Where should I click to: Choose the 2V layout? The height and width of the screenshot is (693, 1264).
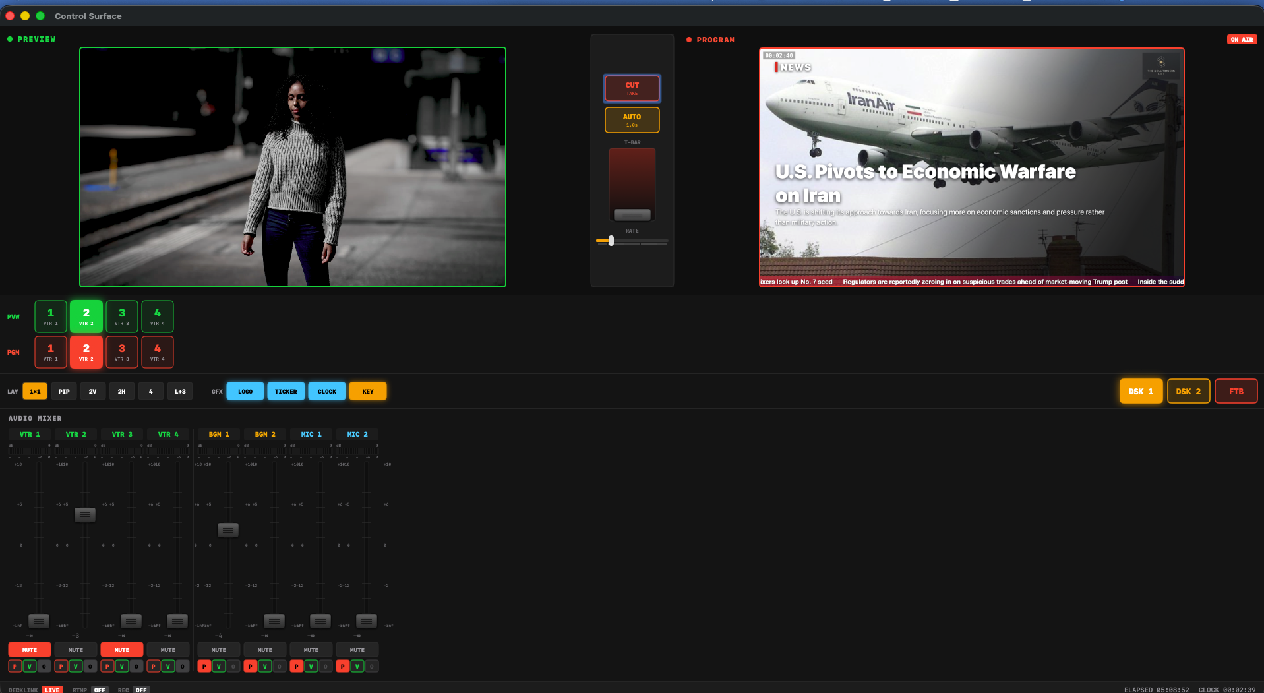93,391
